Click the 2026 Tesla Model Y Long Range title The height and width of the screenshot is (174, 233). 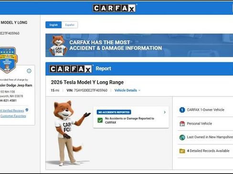click(87, 82)
